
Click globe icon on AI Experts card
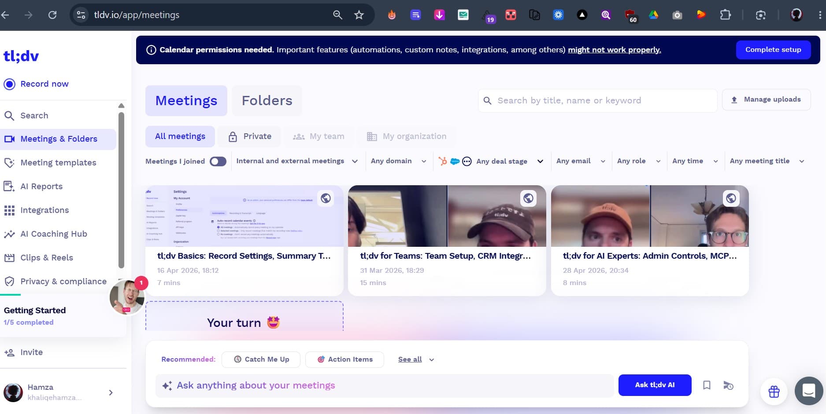pyautogui.click(x=731, y=198)
